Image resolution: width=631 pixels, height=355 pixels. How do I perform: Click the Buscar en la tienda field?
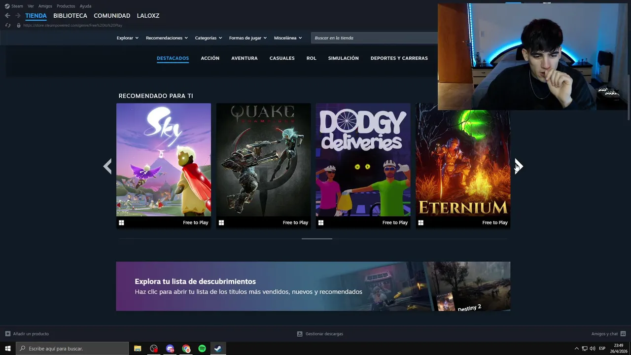[x=375, y=38]
